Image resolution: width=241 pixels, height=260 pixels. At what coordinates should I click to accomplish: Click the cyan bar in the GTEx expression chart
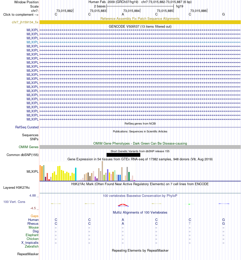coord(76,174)
